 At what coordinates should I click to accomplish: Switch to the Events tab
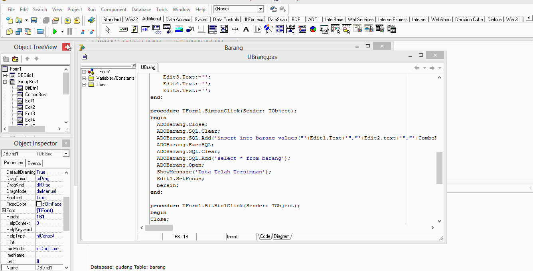pyautogui.click(x=34, y=163)
